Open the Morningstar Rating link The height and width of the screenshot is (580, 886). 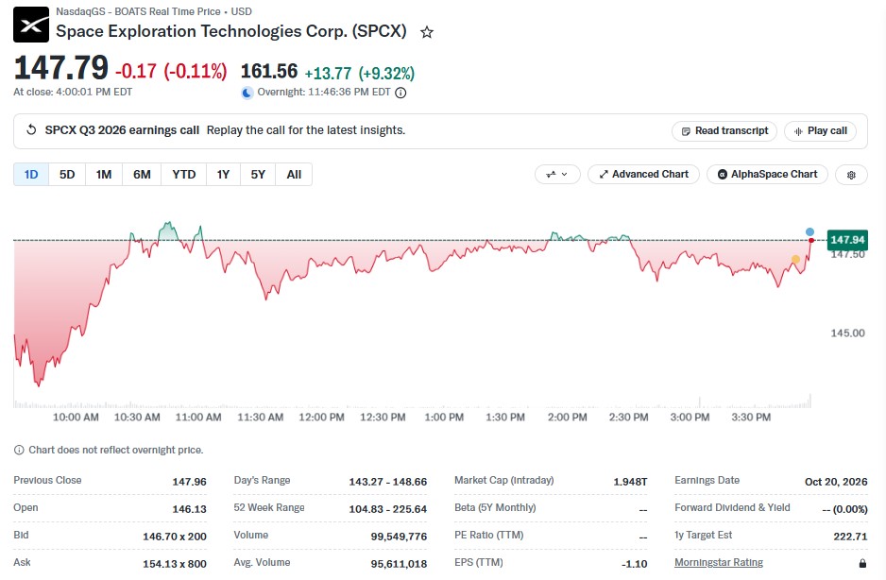pyautogui.click(x=719, y=562)
